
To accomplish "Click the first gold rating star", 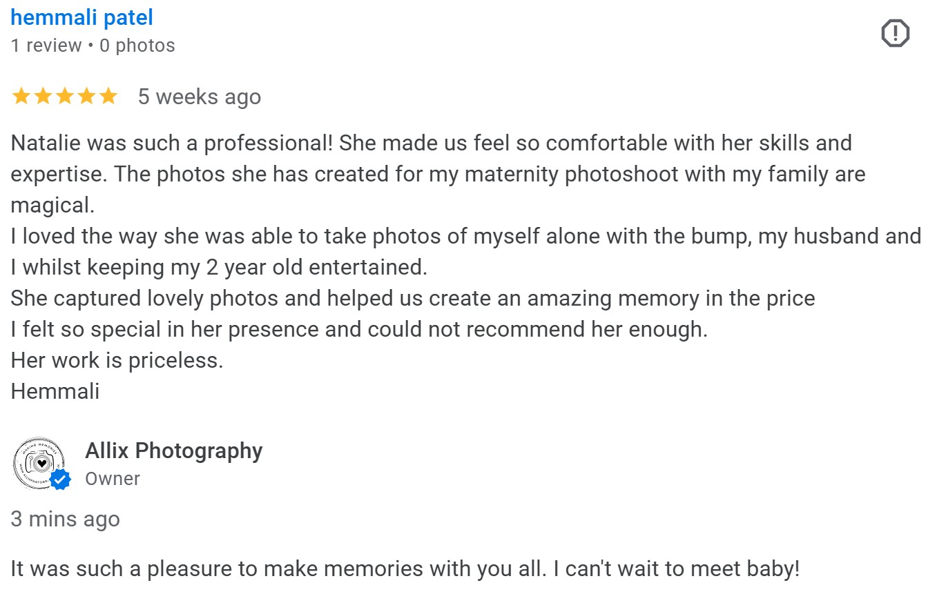I will 21,97.
